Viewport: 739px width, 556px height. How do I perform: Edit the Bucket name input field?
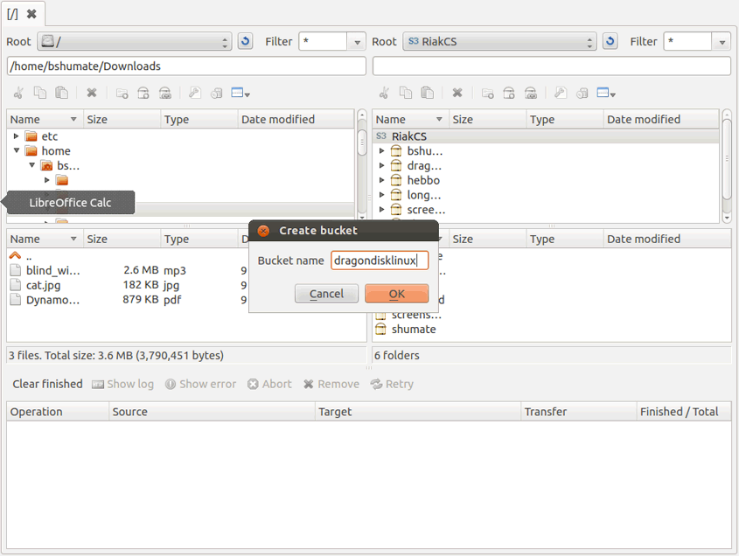coord(379,261)
